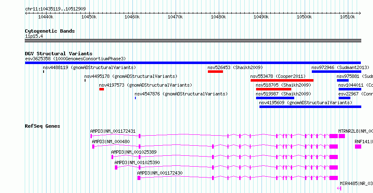Select the MTRNR2L8 magenta exon block
The width and height of the screenshot is (373, 193).
[342, 136]
